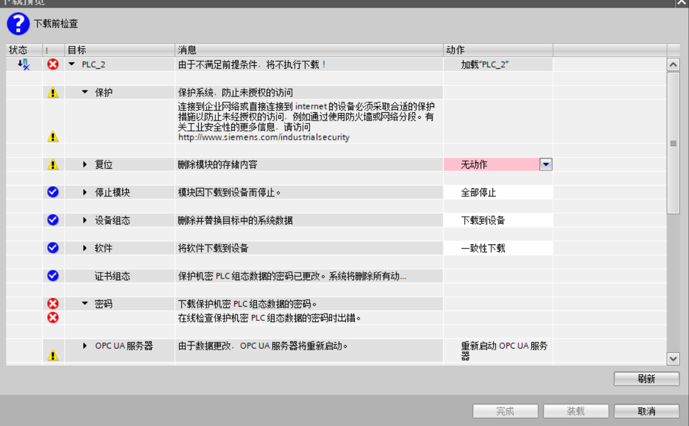The width and height of the screenshot is (689, 426).
Task: Click the blue checkmark icon beside 证书组态
Action: point(53,276)
